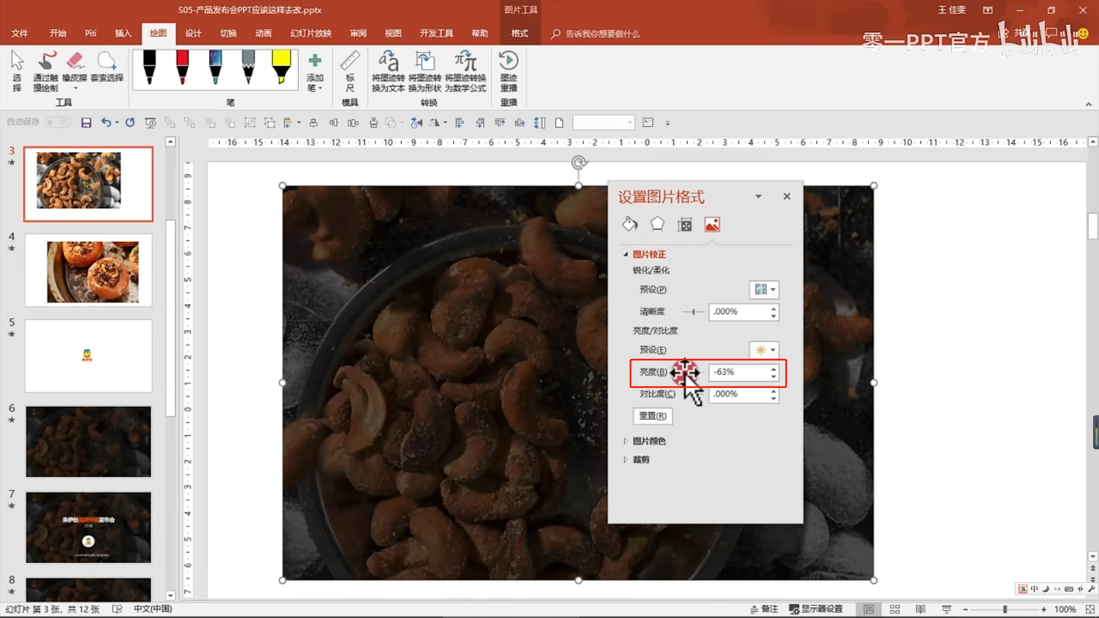The width and height of the screenshot is (1099, 618).
Task: Open the fill and line tab icon
Action: click(x=630, y=224)
